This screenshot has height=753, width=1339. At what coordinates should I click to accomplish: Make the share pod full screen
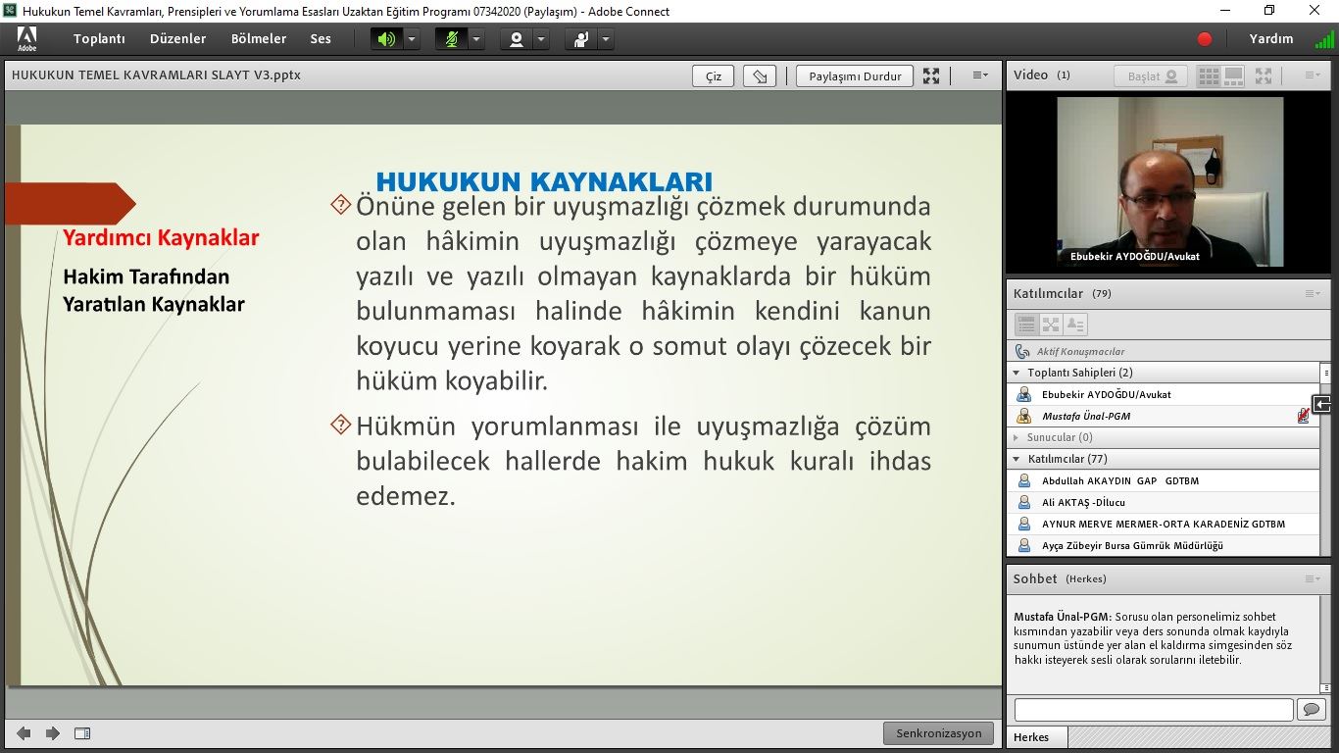tap(931, 76)
